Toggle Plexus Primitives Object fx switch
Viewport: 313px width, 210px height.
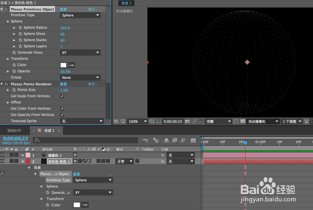(x=7, y=9)
